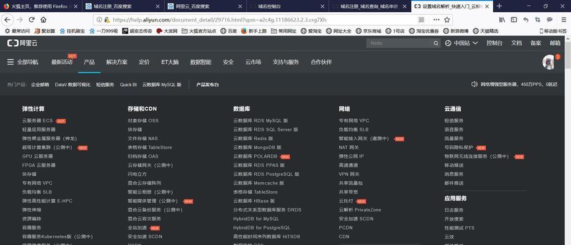Open 短信服务 under 云通信

click(x=454, y=121)
